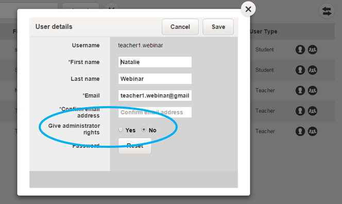Open single user icon in first Student row
The image size is (342, 204).
300,49
